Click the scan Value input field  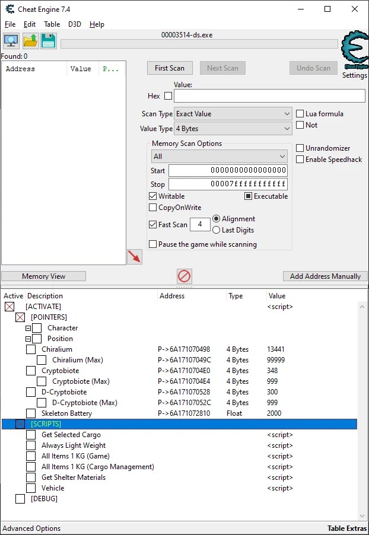(x=270, y=96)
